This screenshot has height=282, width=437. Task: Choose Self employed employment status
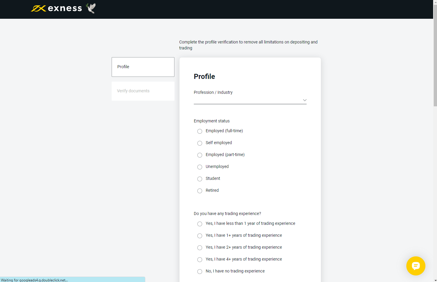(x=200, y=143)
